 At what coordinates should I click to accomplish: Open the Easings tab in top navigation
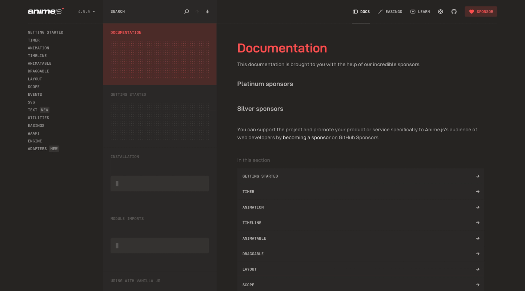[390, 12]
